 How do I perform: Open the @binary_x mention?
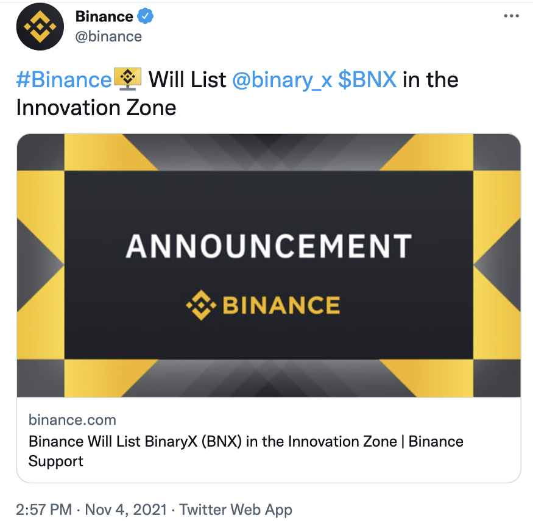pyautogui.click(x=282, y=79)
